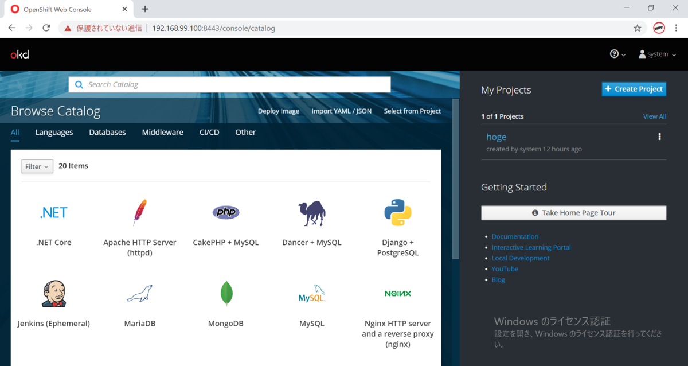This screenshot has width=688, height=366.
Task: Select the MariaDB seal icon
Action: (x=139, y=293)
